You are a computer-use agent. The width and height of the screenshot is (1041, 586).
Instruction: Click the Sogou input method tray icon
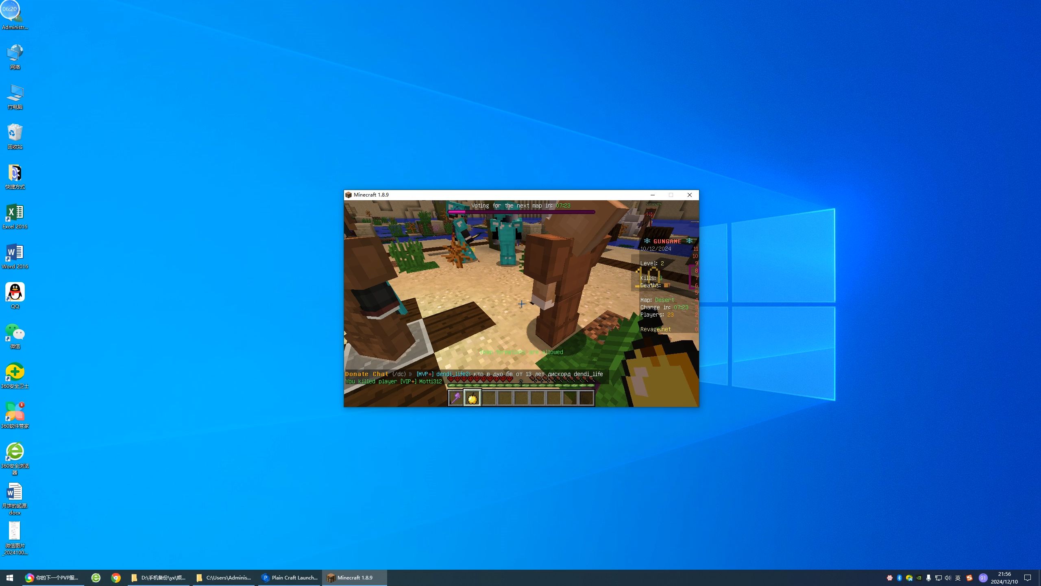tap(969, 578)
